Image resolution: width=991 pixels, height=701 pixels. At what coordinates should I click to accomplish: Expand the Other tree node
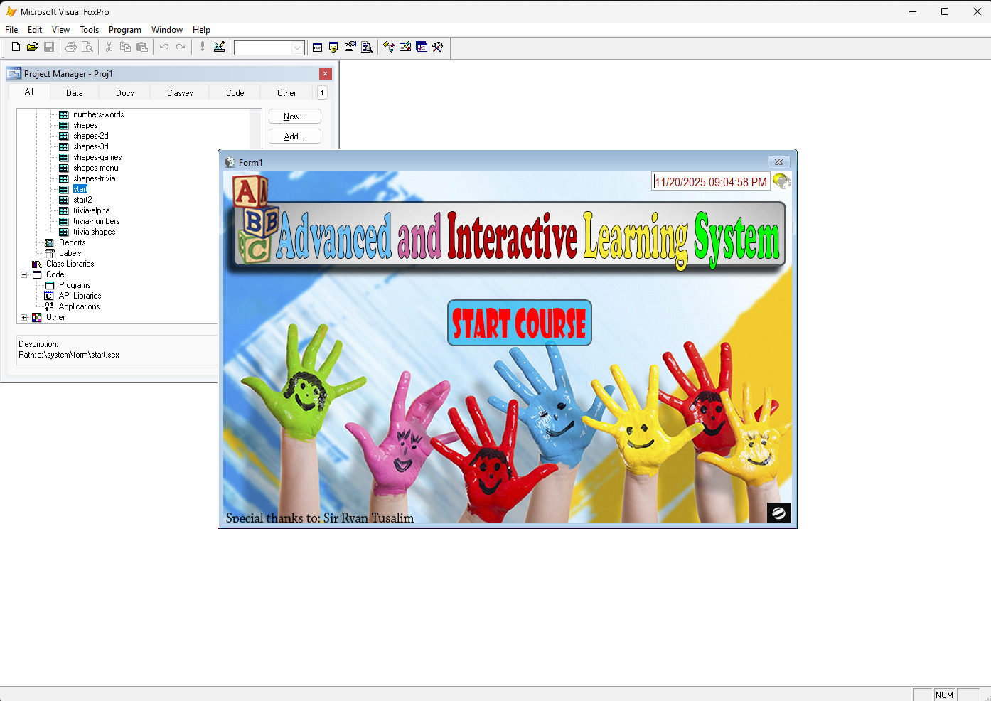click(x=23, y=317)
